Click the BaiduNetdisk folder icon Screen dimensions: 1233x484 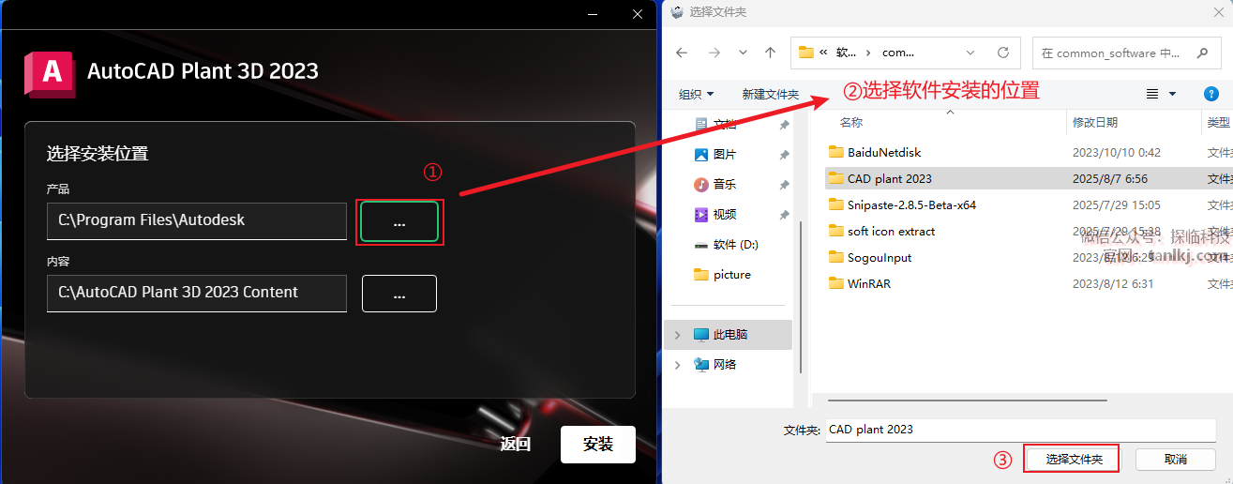(x=836, y=152)
